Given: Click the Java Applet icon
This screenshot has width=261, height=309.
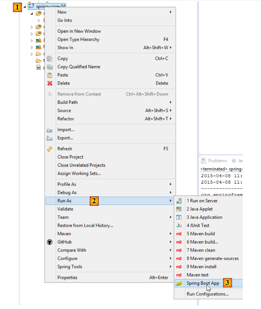Looking at the screenshot, I should [179, 209].
